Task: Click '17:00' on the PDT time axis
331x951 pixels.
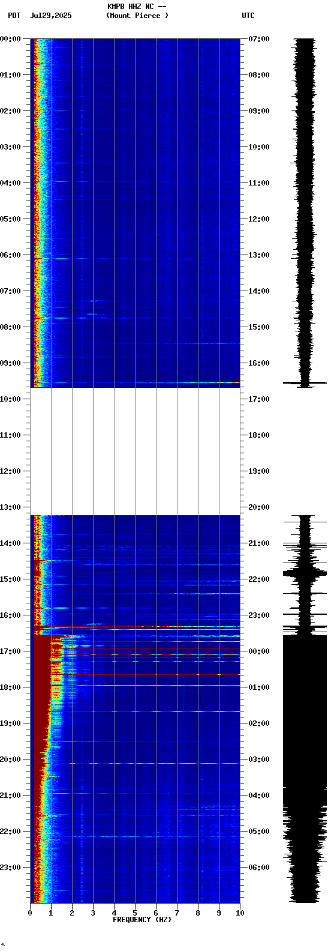Action: (10, 651)
